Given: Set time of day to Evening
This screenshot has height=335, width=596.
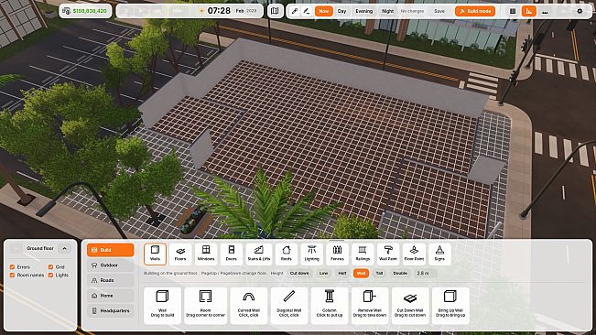Looking at the screenshot, I should tap(364, 11).
